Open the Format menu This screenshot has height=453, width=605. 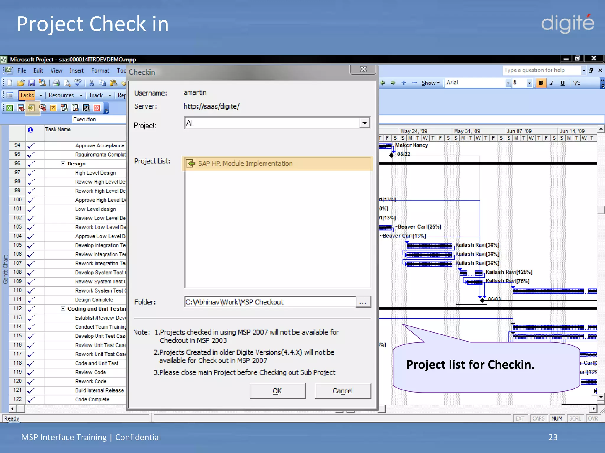click(100, 70)
